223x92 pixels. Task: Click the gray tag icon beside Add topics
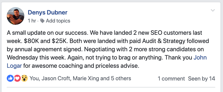(42, 21)
